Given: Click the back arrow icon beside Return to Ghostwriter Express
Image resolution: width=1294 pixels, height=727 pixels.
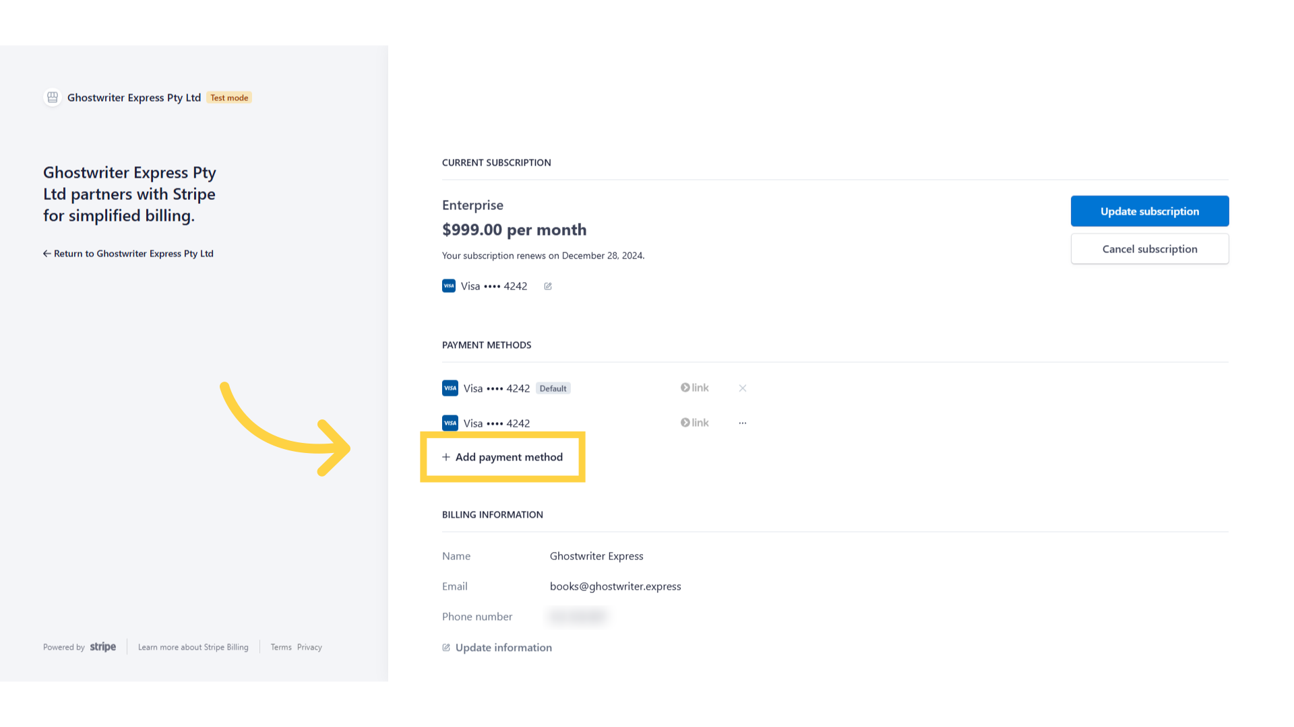Looking at the screenshot, I should click(x=47, y=254).
